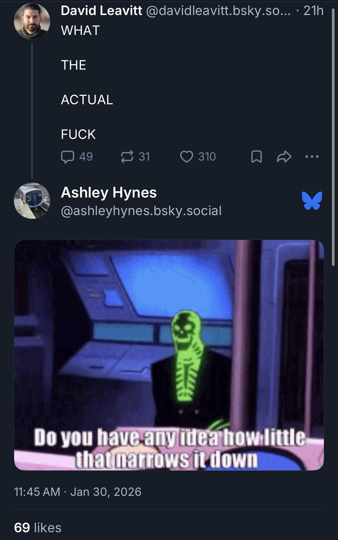Click the blue butterfly Bluesky icon
The height and width of the screenshot is (540, 338).
click(x=312, y=200)
